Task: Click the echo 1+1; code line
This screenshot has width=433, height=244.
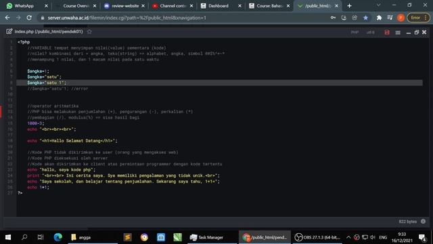Action: pyautogui.click(x=38, y=187)
